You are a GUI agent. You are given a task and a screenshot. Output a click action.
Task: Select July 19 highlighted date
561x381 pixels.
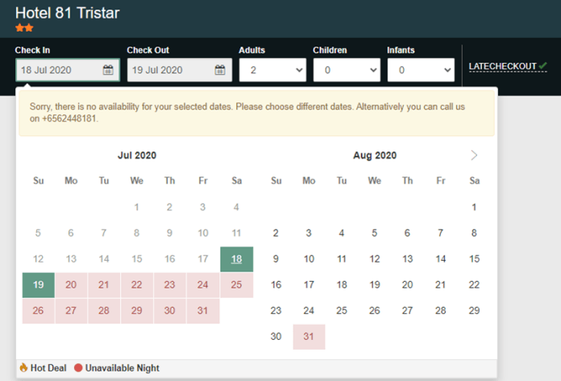38,285
